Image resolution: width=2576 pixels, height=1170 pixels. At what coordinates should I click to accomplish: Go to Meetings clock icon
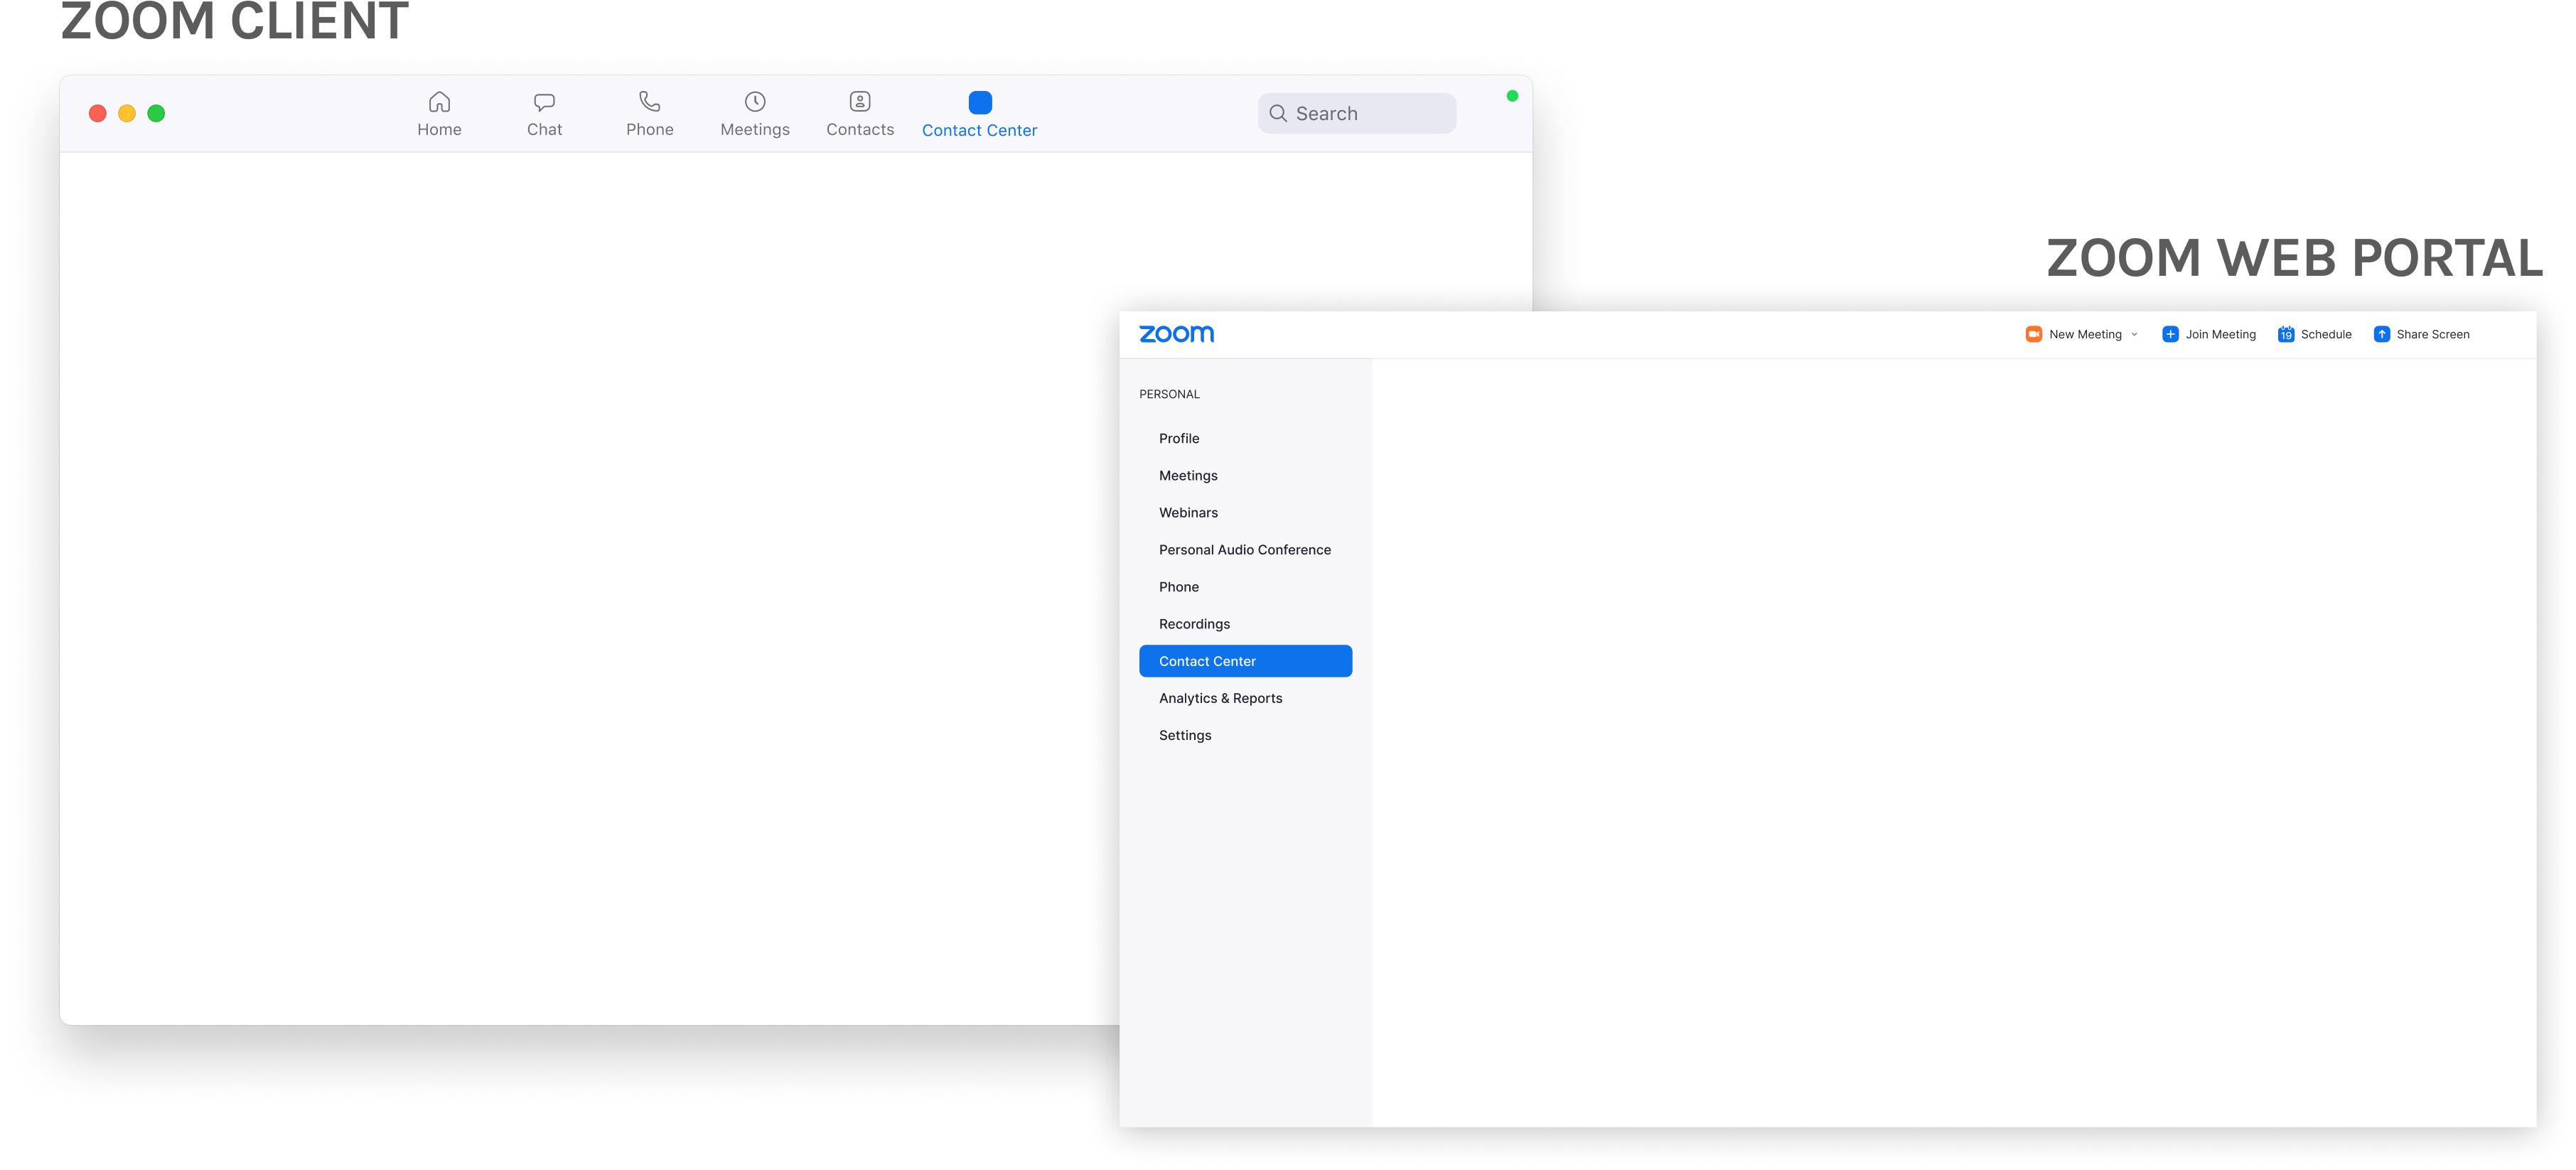[x=755, y=101]
